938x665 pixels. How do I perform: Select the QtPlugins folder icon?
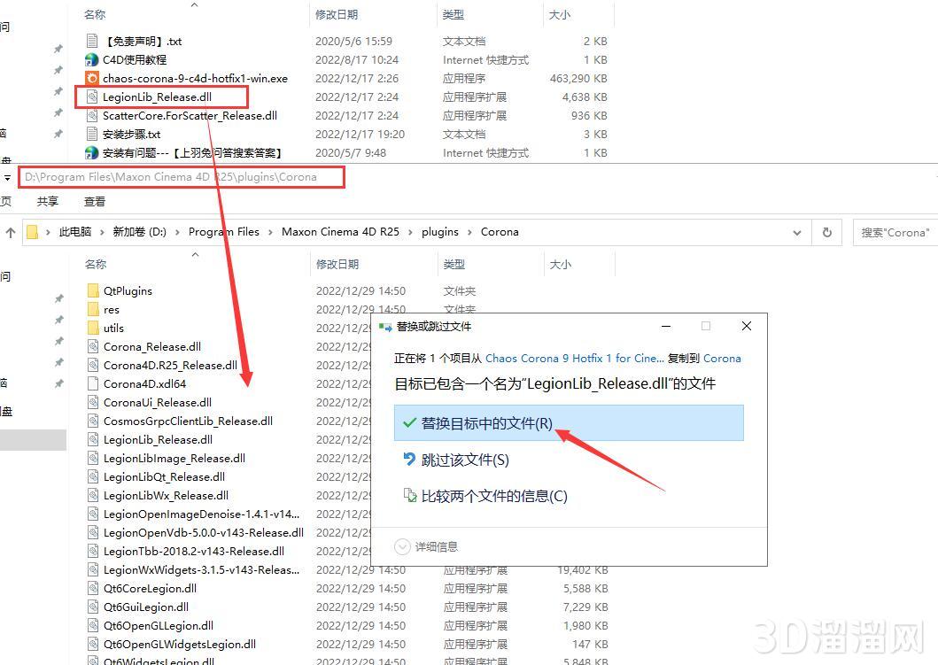pyautogui.click(x=94, y=290)
